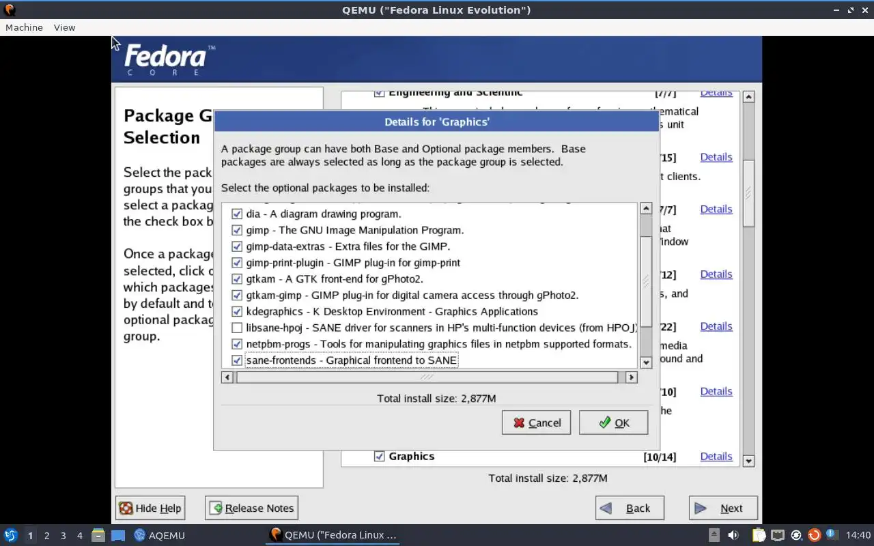Uncheck the gimp GNU Image Manipulation package
Screen dimensions: 874x546
pos(237,230)
